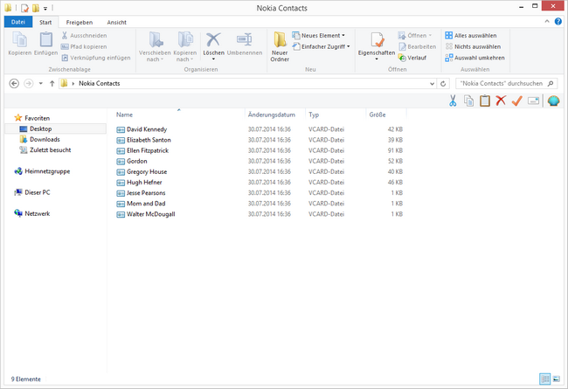568x389 pixels.
Task: Click the copy pages icon in command bar
Action: coord(468,101)
